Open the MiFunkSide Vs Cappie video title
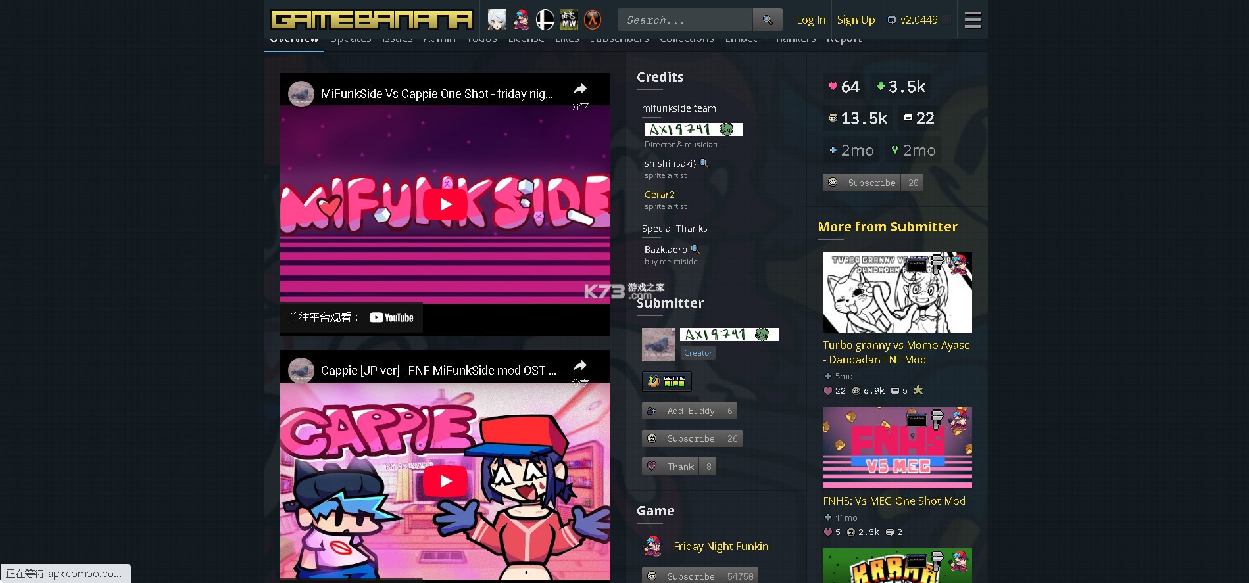 [x=437, y=93]
